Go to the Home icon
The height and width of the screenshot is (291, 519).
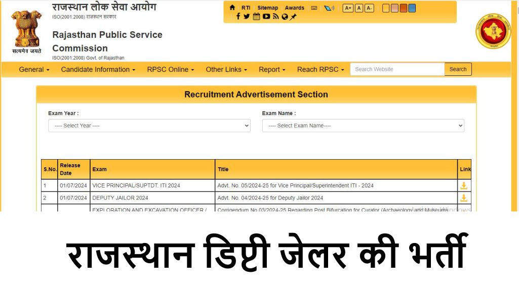[x=232, y=8]
